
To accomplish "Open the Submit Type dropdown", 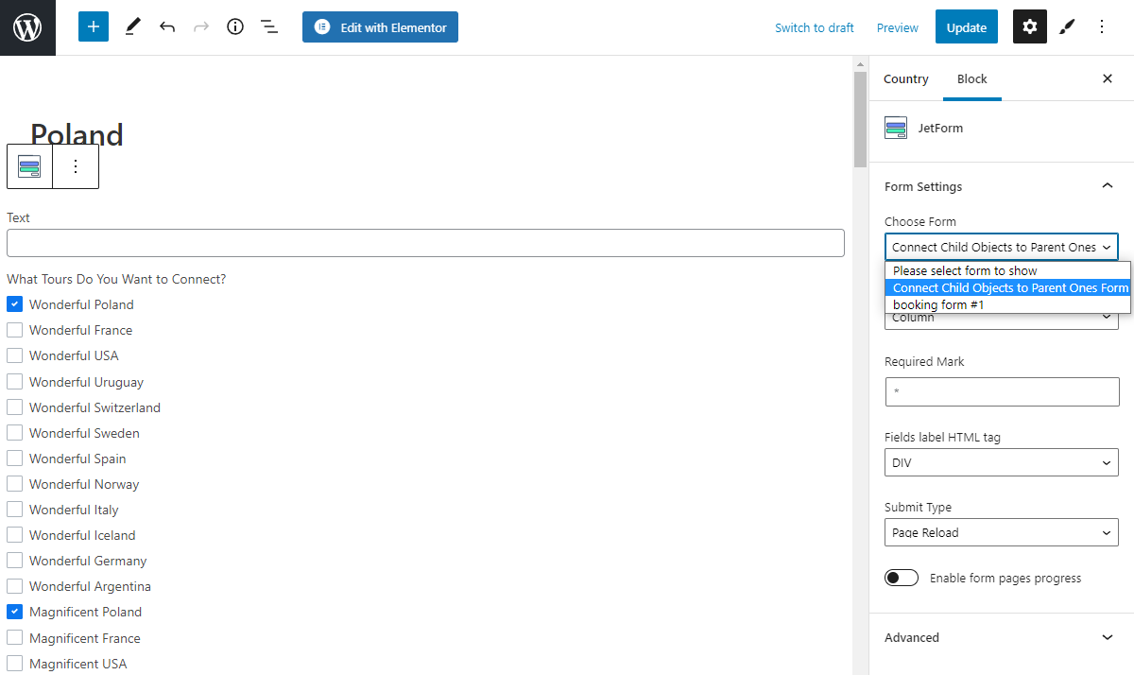I will [x=1001, y=532].
